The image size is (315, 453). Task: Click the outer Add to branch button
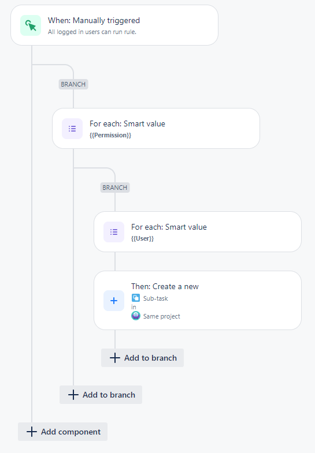101,395
